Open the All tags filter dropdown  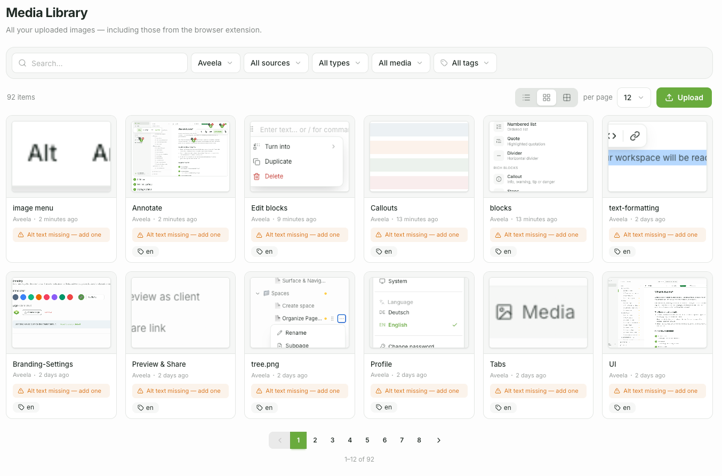coord(465,63)
